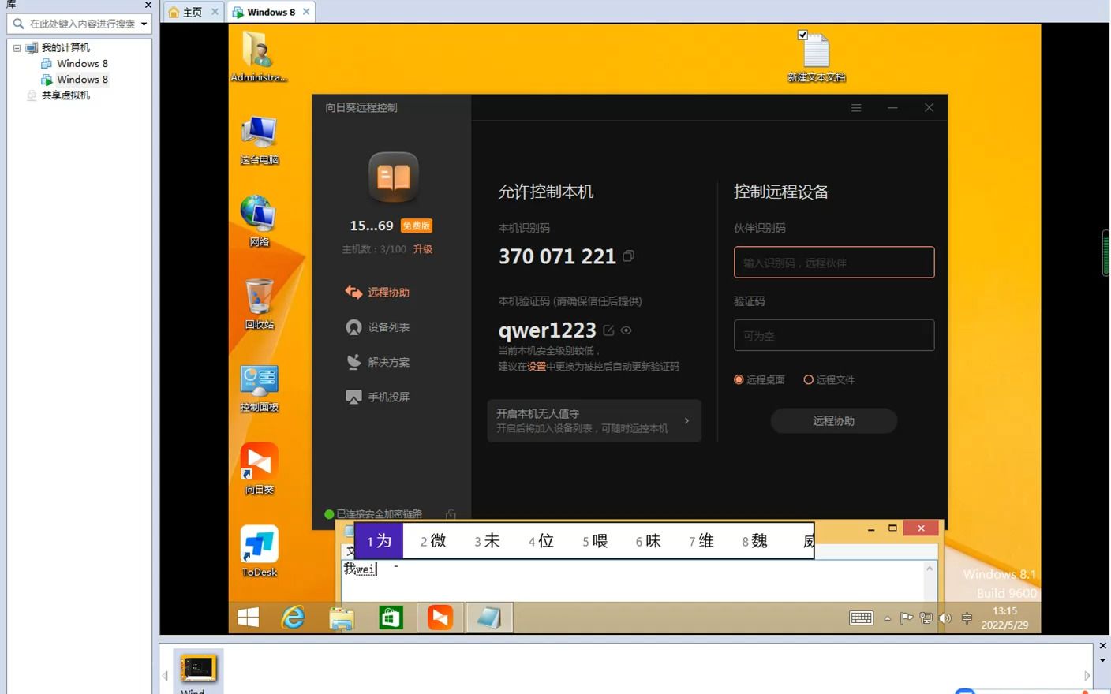Launch ToDesk desktop shortcut
The height and width of the screenshot is (694, 1111).
(259, 551)
